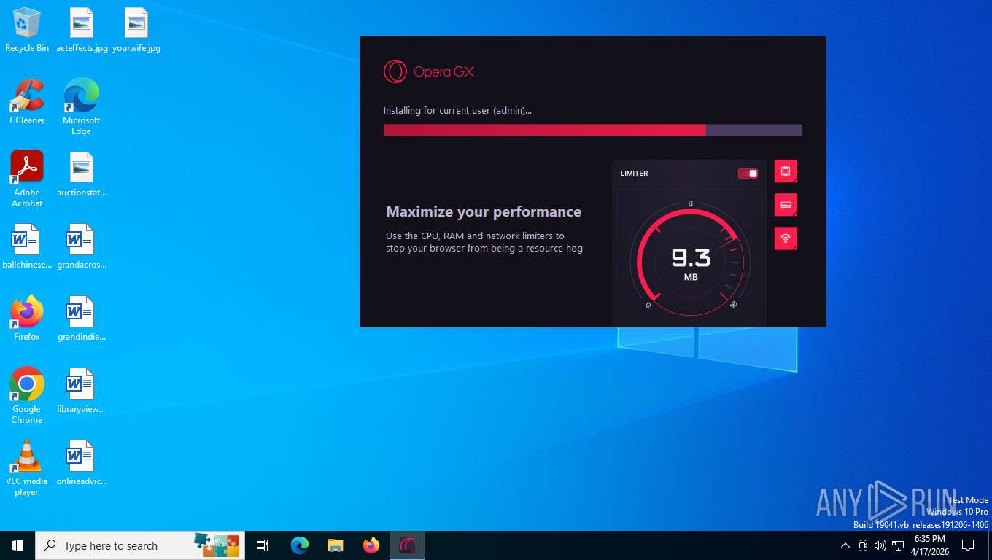
Task: Click the Opera GX installer taskbar button
Action: pos(407,545)
